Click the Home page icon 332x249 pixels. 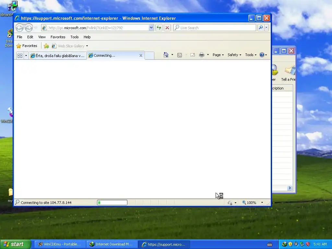(x=166, y=55)
